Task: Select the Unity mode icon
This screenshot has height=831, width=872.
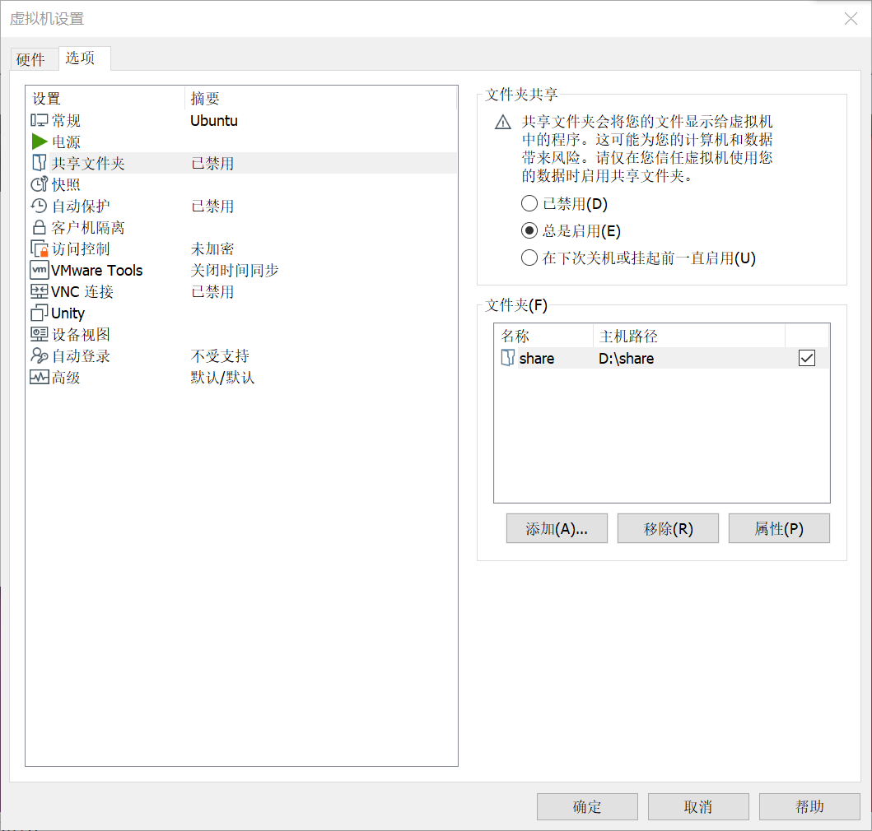Action: pyautogui.click(x=39, y=313)
